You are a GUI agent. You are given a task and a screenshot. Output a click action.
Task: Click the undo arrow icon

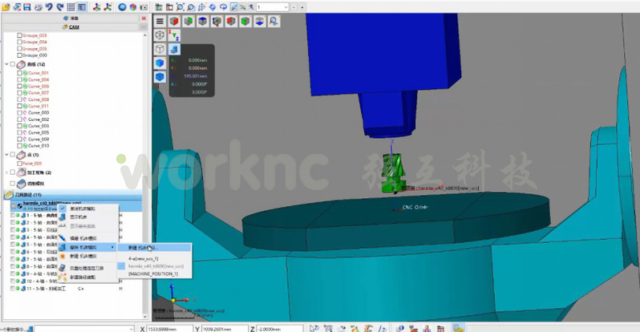(x=50, y=6)
